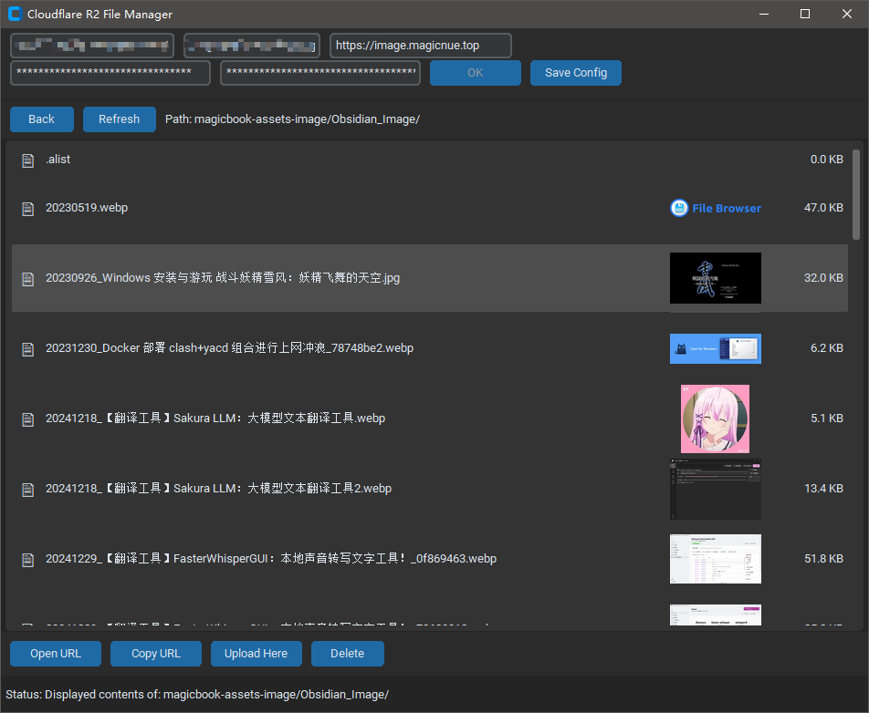Click the document icon next to 20230519.webp
This screenshot has width=869, height=713.
27,208
